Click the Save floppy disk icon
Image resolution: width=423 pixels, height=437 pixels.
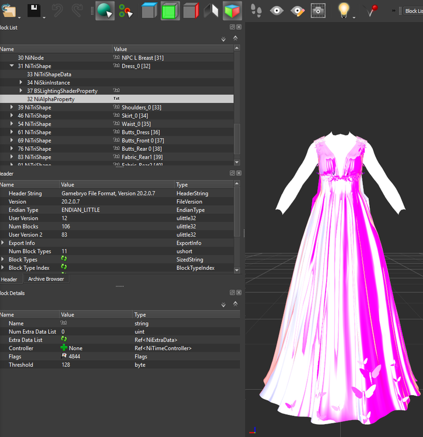(x=34, y=10)
